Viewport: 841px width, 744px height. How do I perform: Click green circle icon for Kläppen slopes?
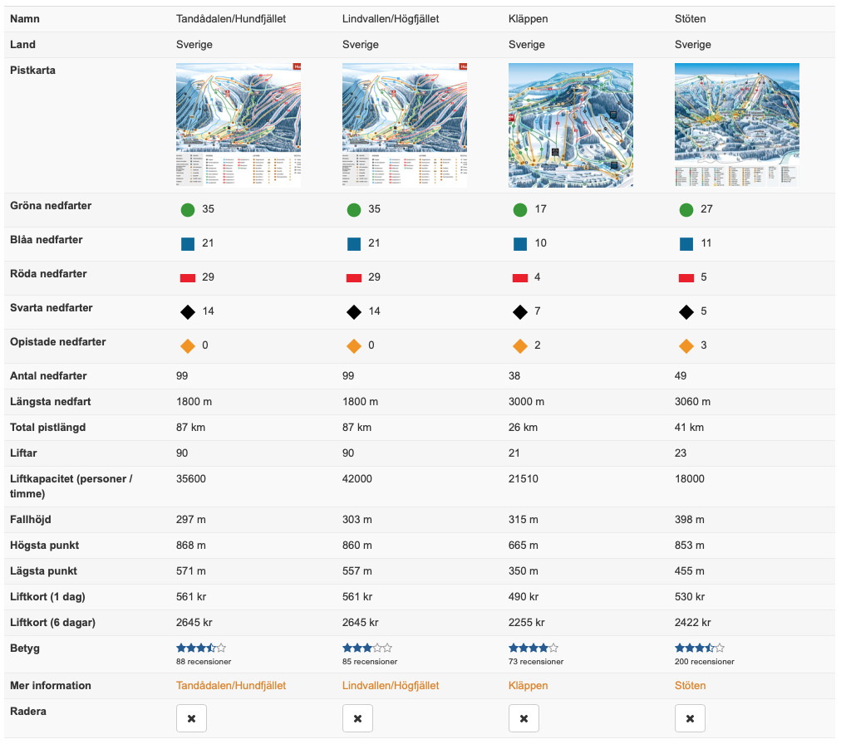(520, 209)
